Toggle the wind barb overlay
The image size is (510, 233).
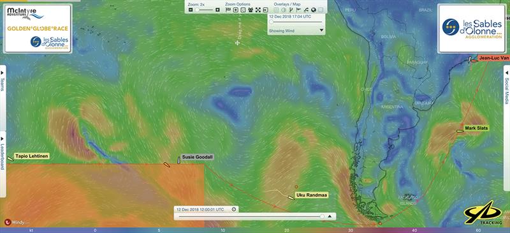(x=291, y=10)
